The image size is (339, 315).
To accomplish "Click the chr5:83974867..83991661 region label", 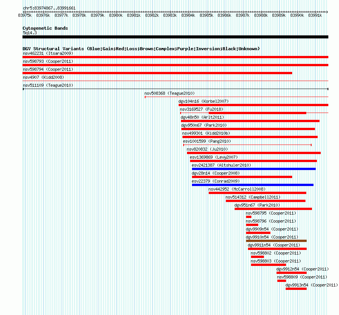I will [49, 8].
